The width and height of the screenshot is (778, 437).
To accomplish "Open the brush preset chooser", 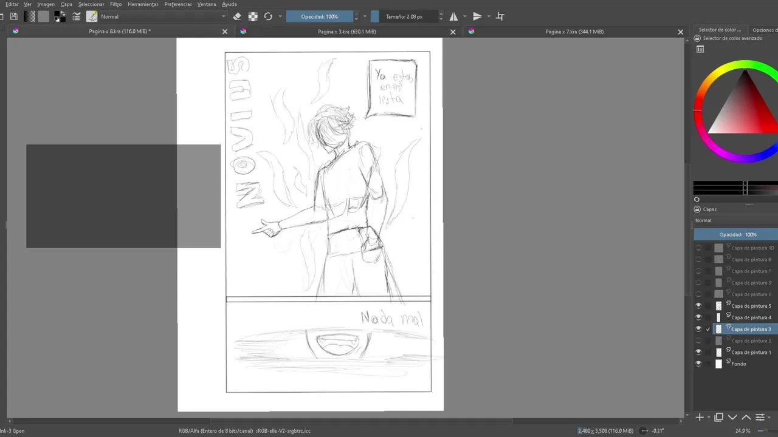I will tap(92, 16).
